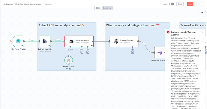
Task: Click the Share button
Action: [x=180, y=4]
